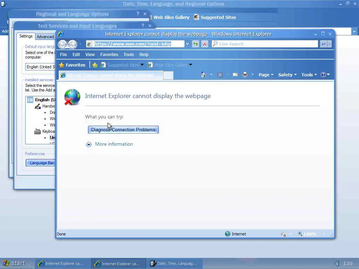Open the Help menu
The width and height of the screenshot is (359, 269).
(x=144, y=54)
